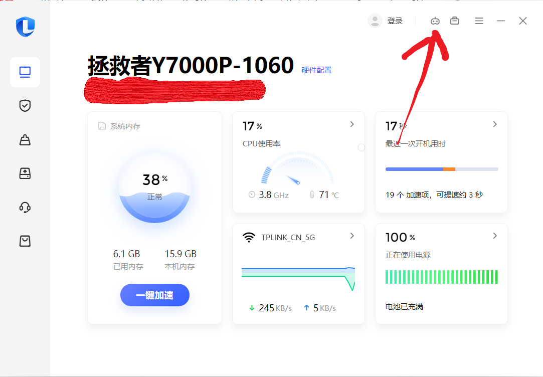The height and width of the screenshot is (377, 543).
Task: Expand the CPU使用率 card chevron
Action: click(x=352, y=124)
